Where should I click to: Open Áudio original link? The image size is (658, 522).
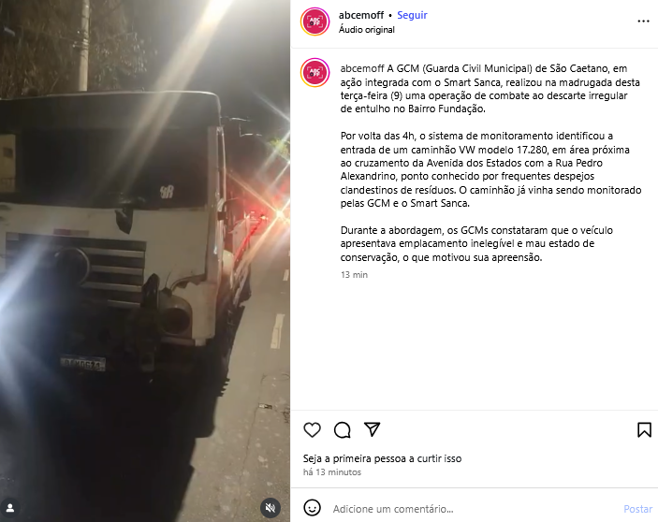366,30
